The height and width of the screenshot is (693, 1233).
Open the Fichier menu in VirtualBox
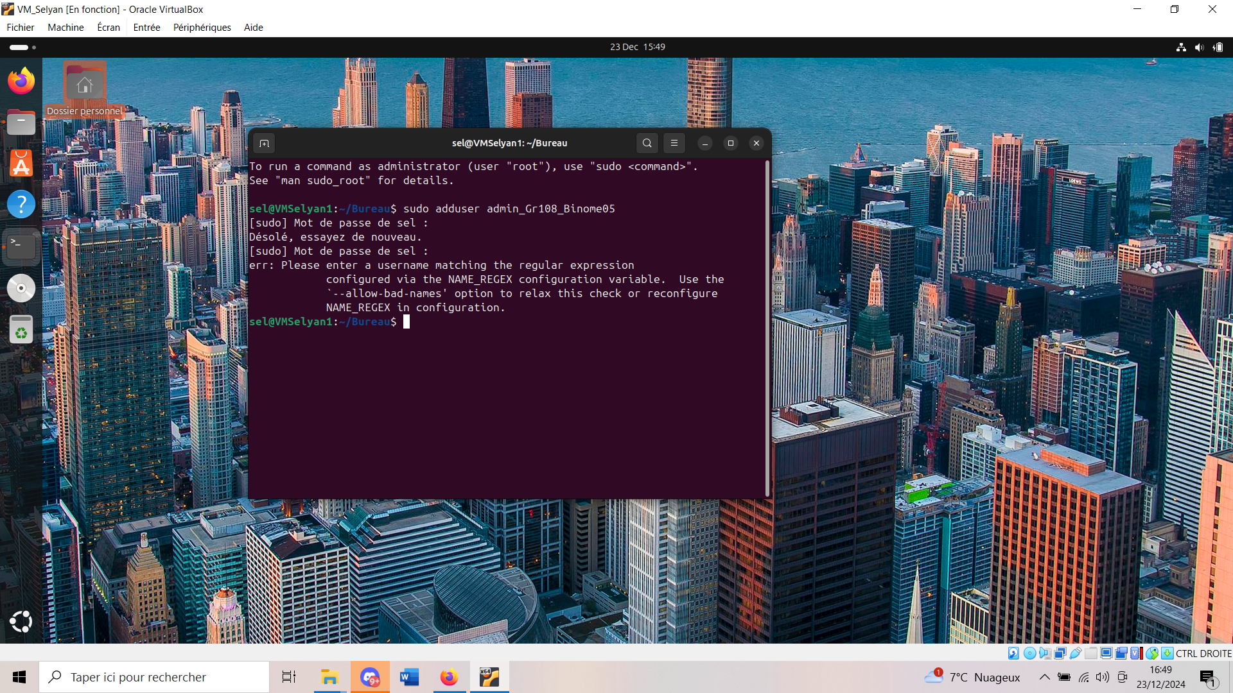pyautogui.click(x=21, y=28)
